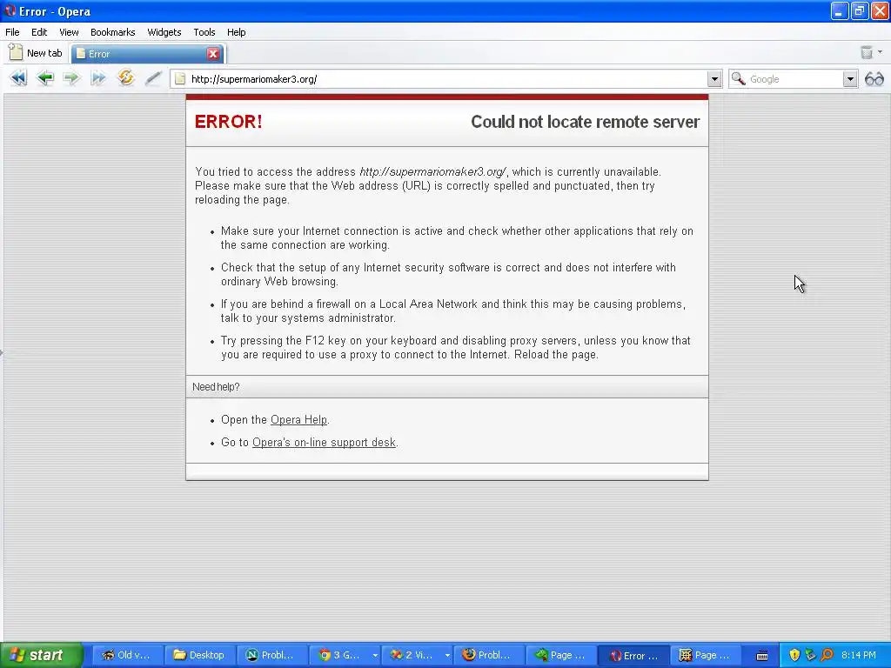Click the orange magnifier tray icon
This screenshot has height=668, width=891.
(x=827, y=655)
